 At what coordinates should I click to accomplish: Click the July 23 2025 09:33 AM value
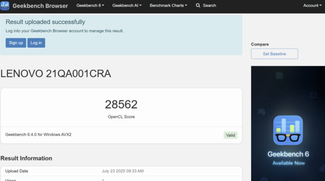coord(123,171)
